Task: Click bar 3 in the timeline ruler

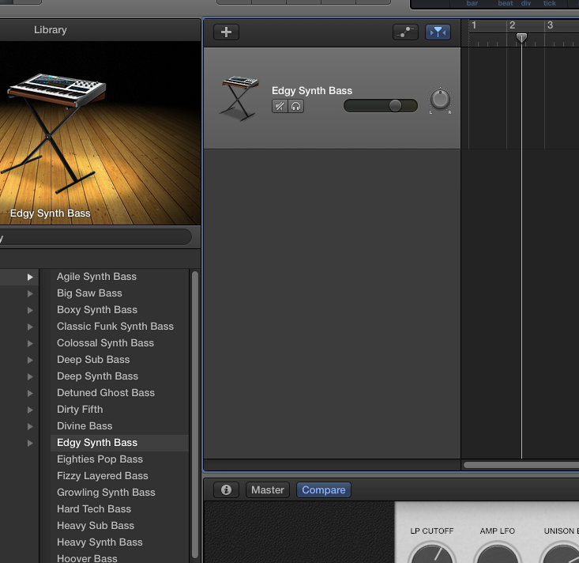Action: tap(550, 25)
